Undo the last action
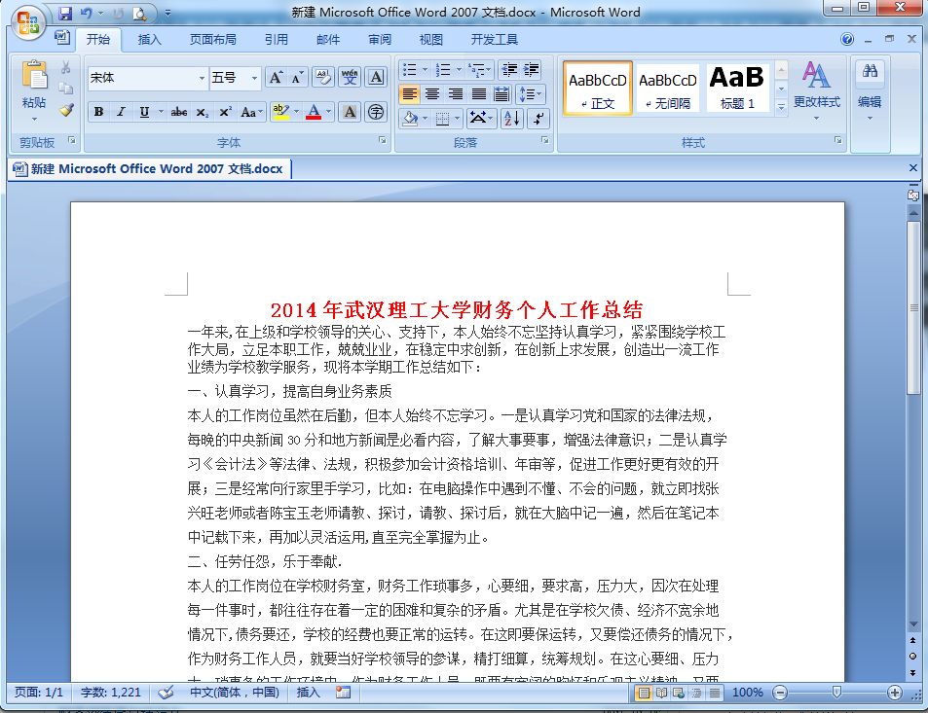This screenshot has width=928, height=713. pos(87,13)
